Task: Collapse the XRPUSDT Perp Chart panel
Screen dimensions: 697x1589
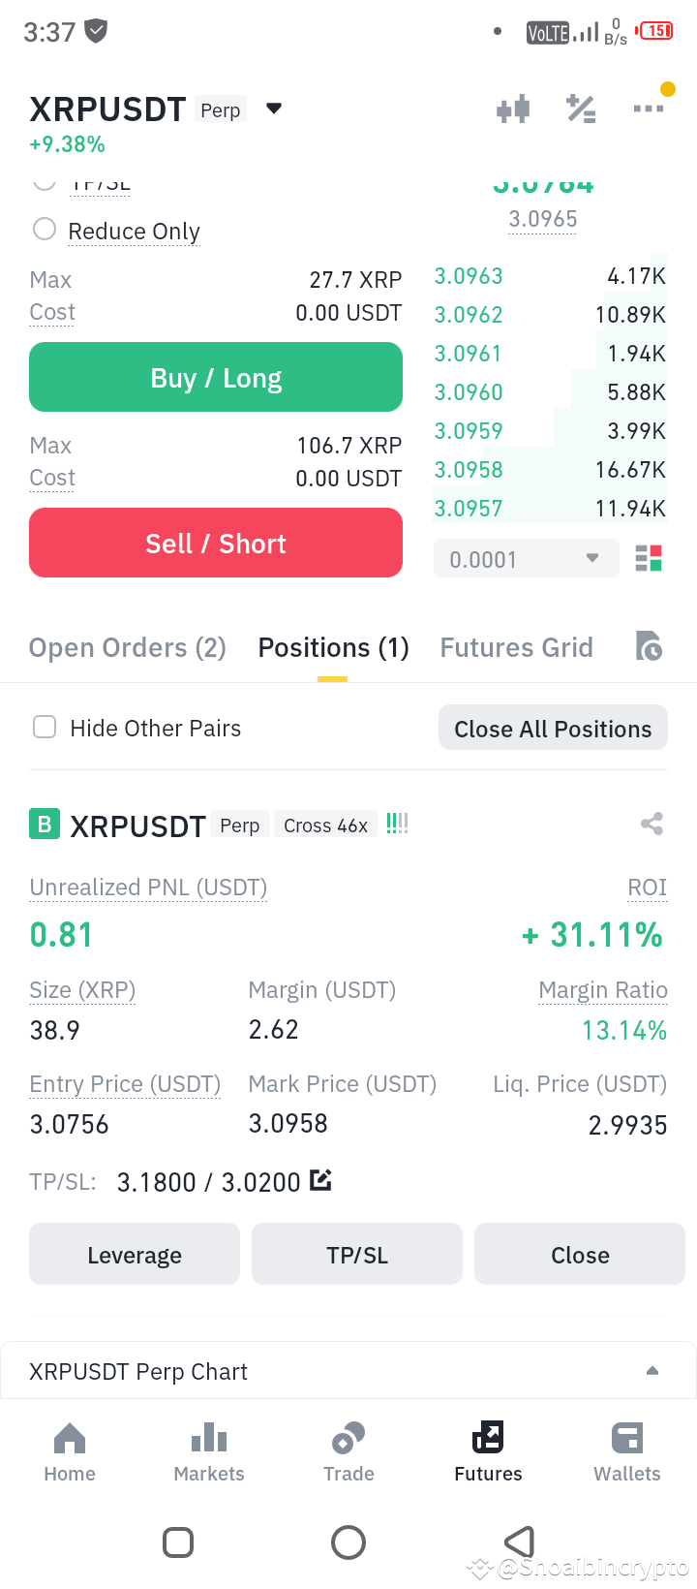Action: point(652,1371)
